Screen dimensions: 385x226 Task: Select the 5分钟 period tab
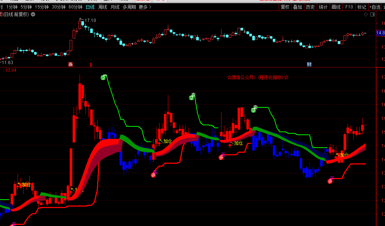(x=26, y=7)
